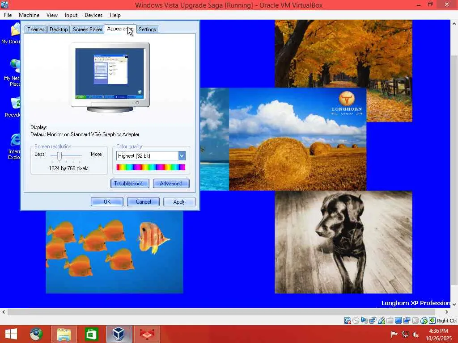Open the Action Center flag tray icon
The width and height of the screenshot is (458, 343).
point(394,334)
